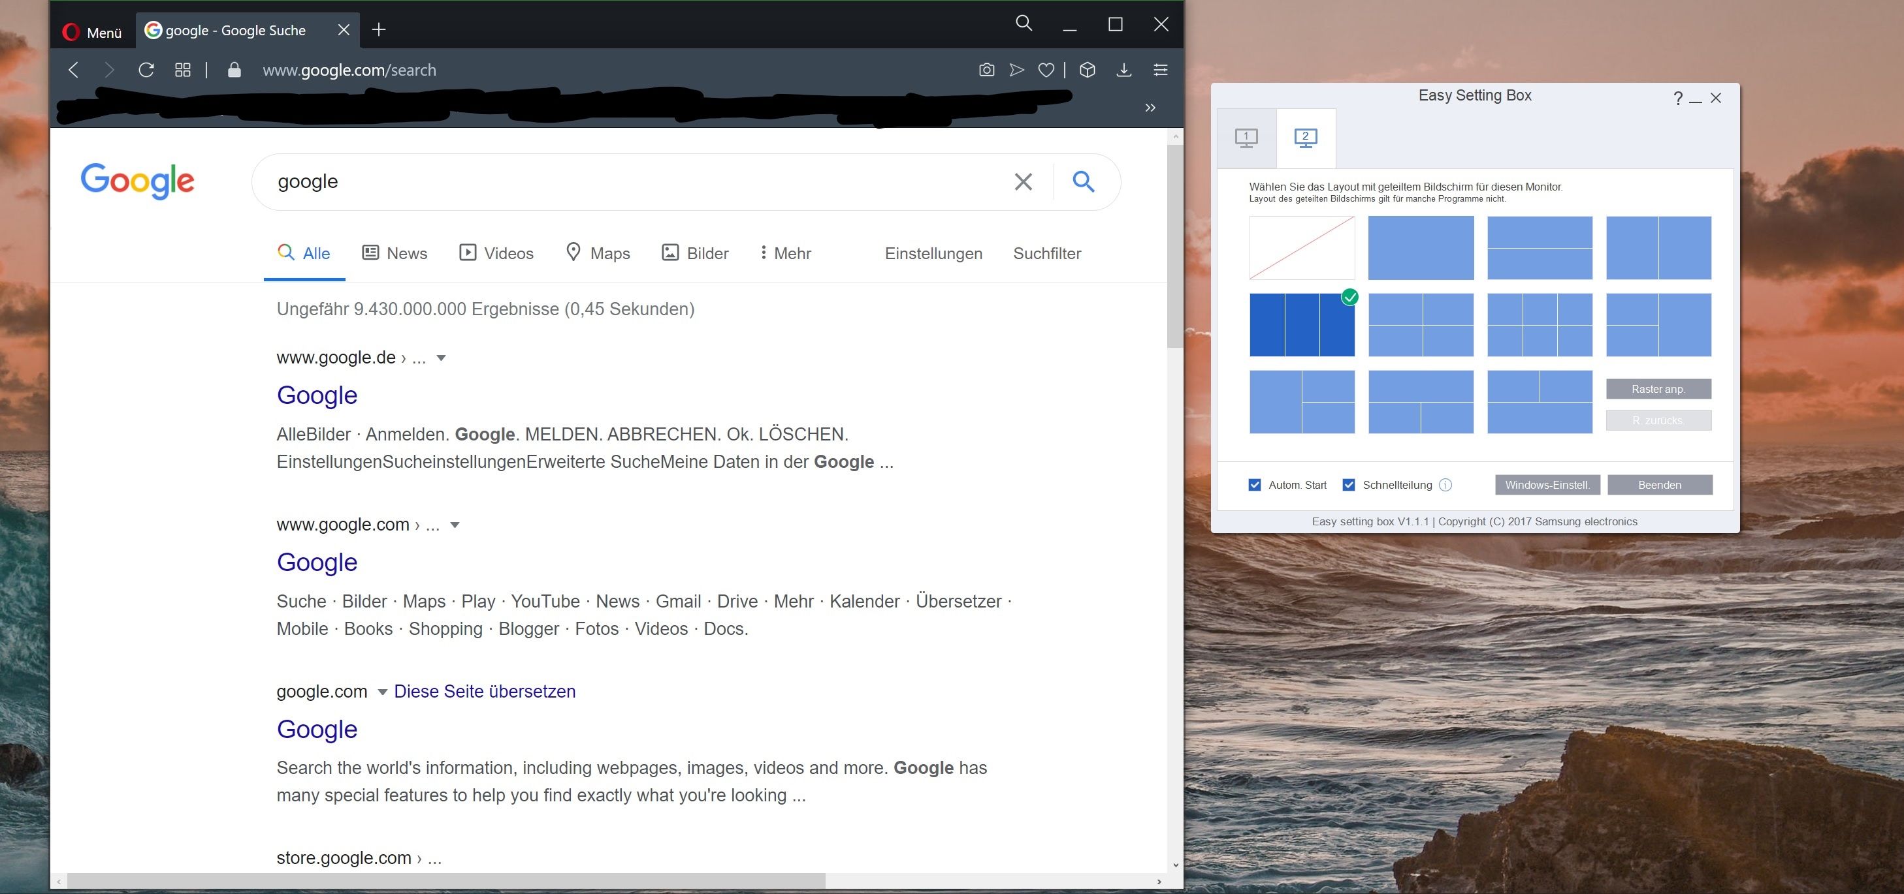Switch to the Videos results tab
Screen dimensions: 1904x894
(x=496, y=253)
